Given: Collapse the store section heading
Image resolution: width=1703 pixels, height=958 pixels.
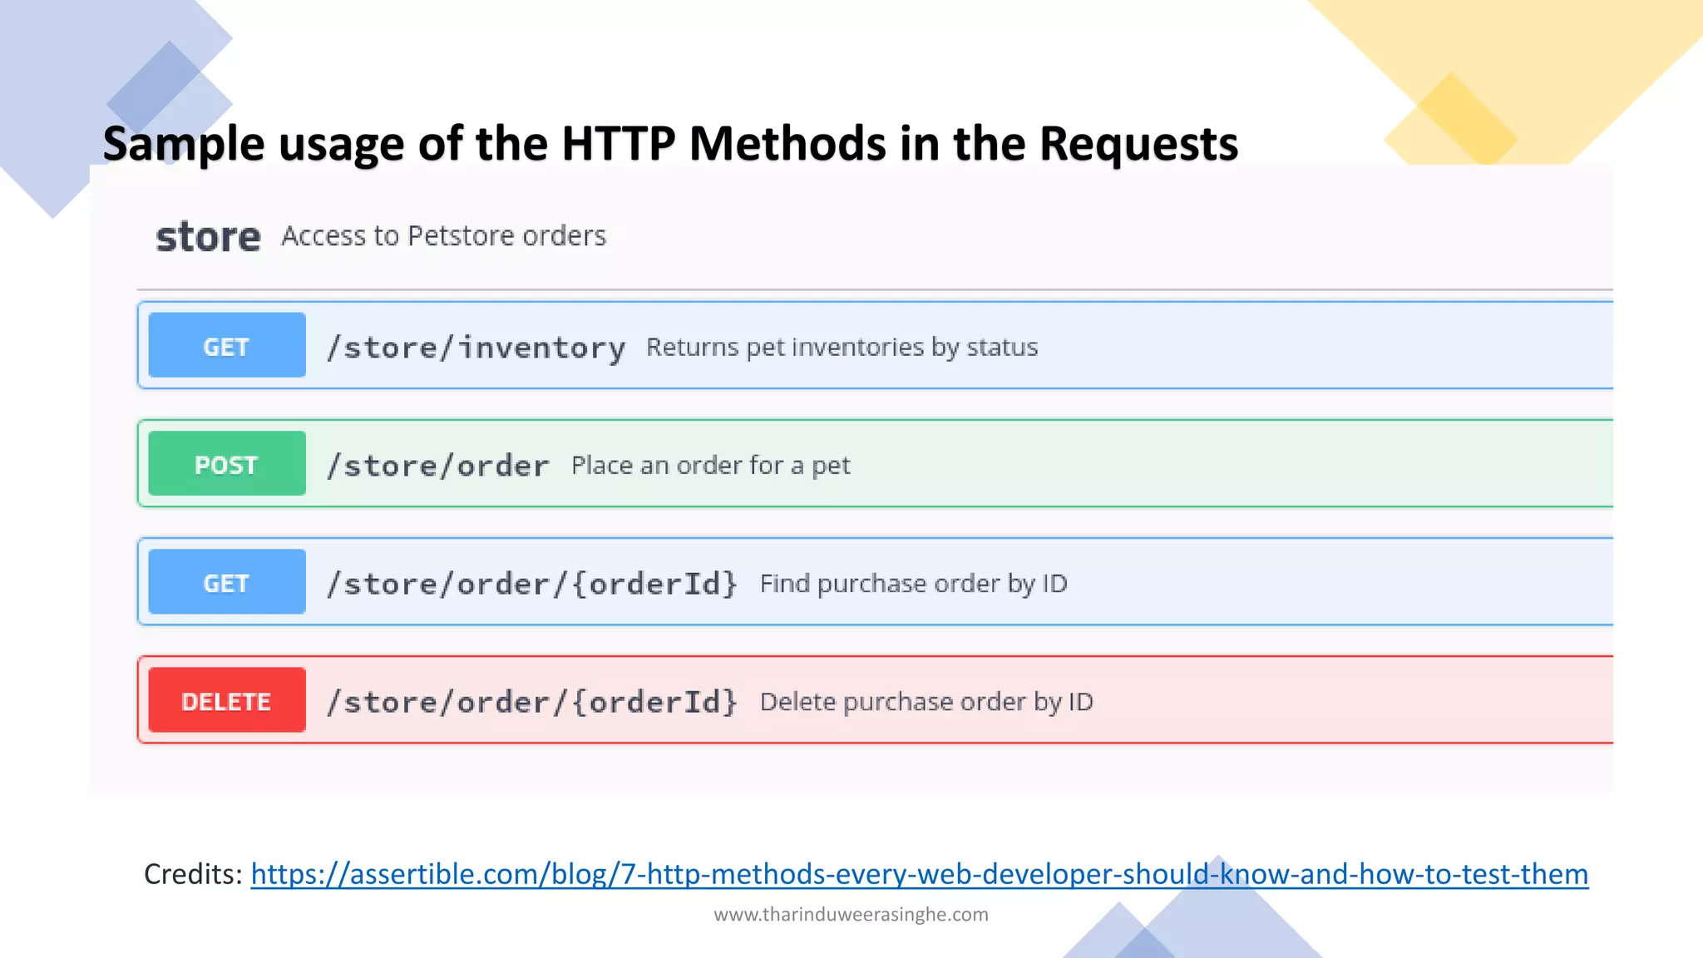Looking at the screenshot, I should pos(208,236).
